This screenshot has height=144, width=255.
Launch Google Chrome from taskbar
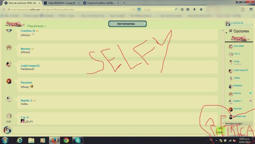pos(66,140)
